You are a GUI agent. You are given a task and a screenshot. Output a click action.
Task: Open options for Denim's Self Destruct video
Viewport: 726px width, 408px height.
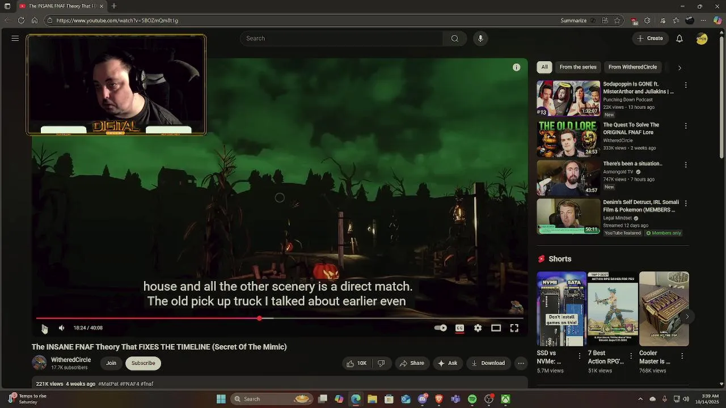pos(686,203)
